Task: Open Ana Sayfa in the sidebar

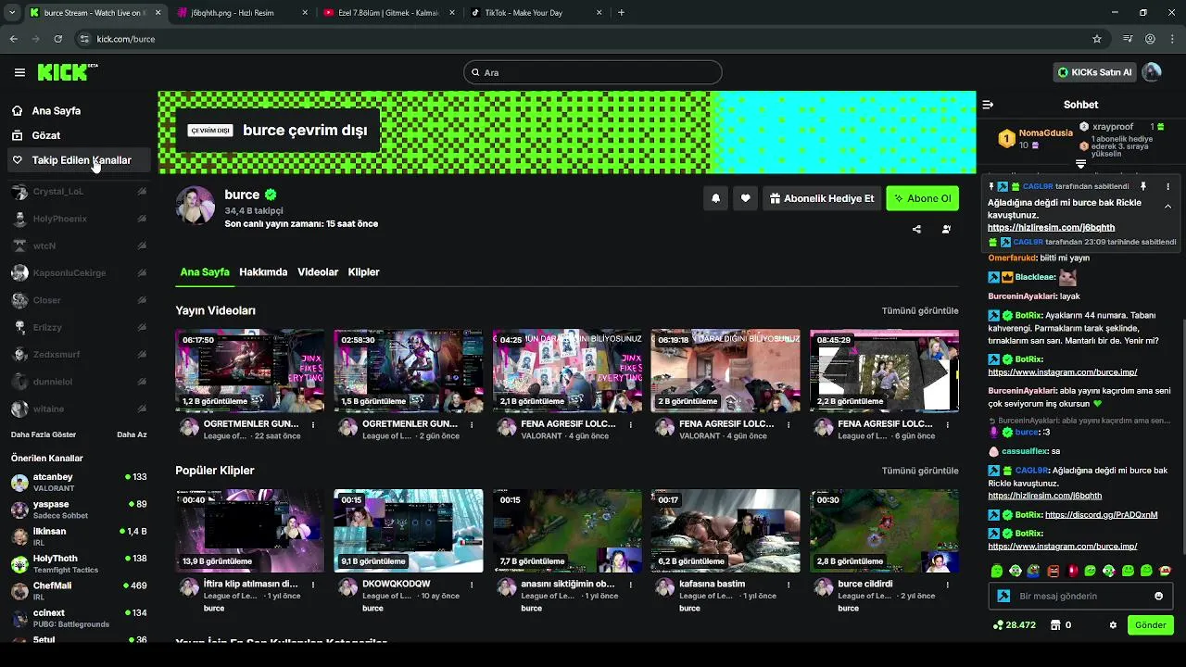Action: tap(57, 110)
